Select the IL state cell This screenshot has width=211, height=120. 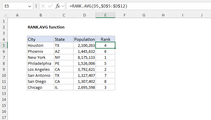tap(64, 88)
